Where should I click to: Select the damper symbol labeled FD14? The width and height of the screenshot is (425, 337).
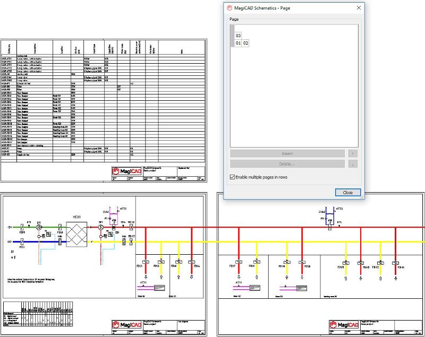point(192,262)
